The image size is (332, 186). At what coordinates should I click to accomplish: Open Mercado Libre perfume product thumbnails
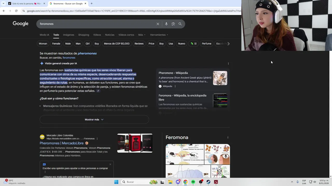point(135,143)
